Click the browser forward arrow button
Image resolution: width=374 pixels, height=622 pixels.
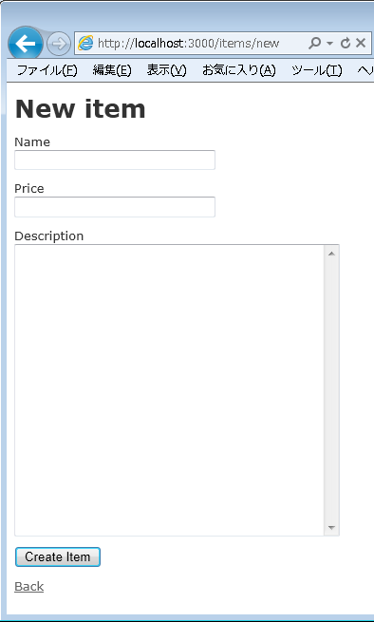point(59,44)
